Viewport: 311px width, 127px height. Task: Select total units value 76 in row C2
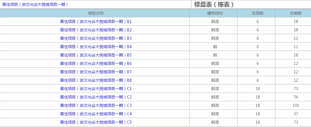click(x=296, y=97)
